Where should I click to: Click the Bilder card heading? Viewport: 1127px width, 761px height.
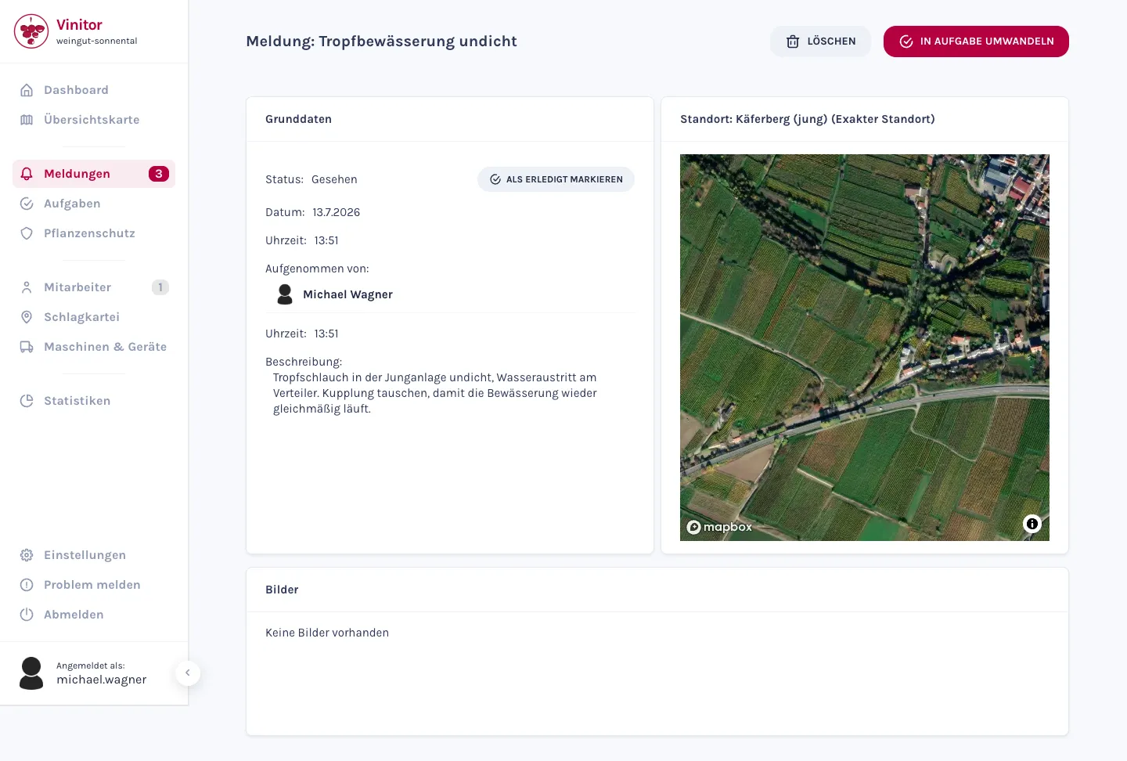282,590
